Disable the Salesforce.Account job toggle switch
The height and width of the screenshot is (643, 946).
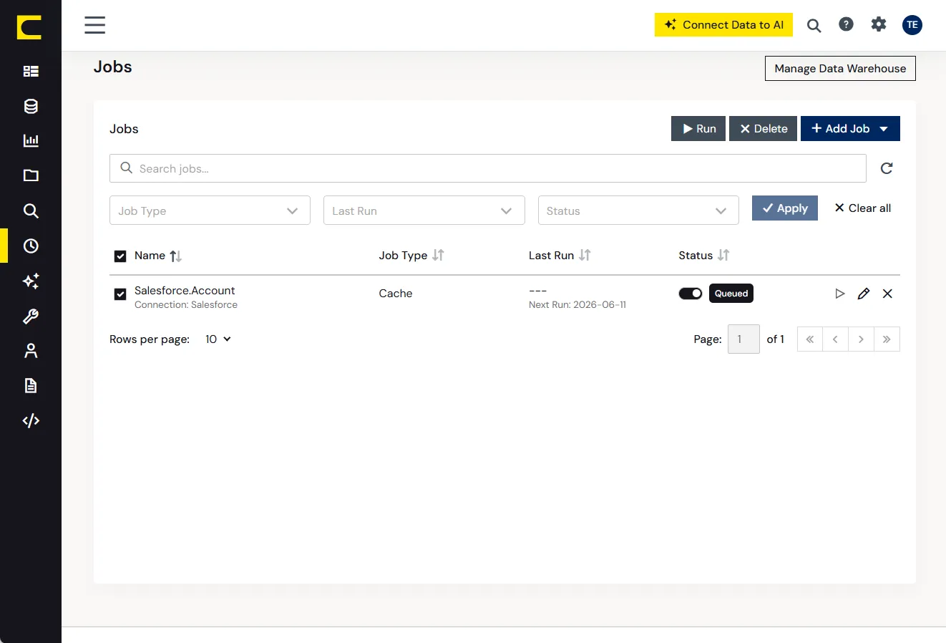tap(691, 294)
